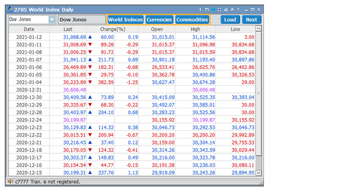This screenshot has width=340, height=191.
Task: Click the scrollbar up arrow
Action: click(258, 29)
